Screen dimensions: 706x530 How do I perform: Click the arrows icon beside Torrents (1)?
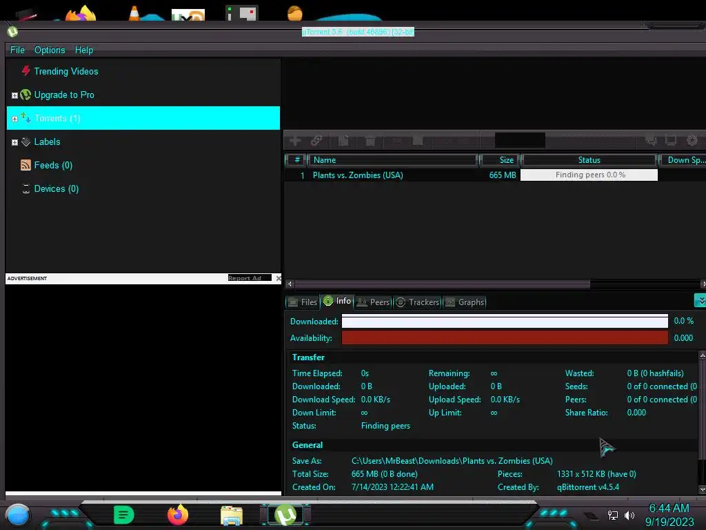point(26,118)
